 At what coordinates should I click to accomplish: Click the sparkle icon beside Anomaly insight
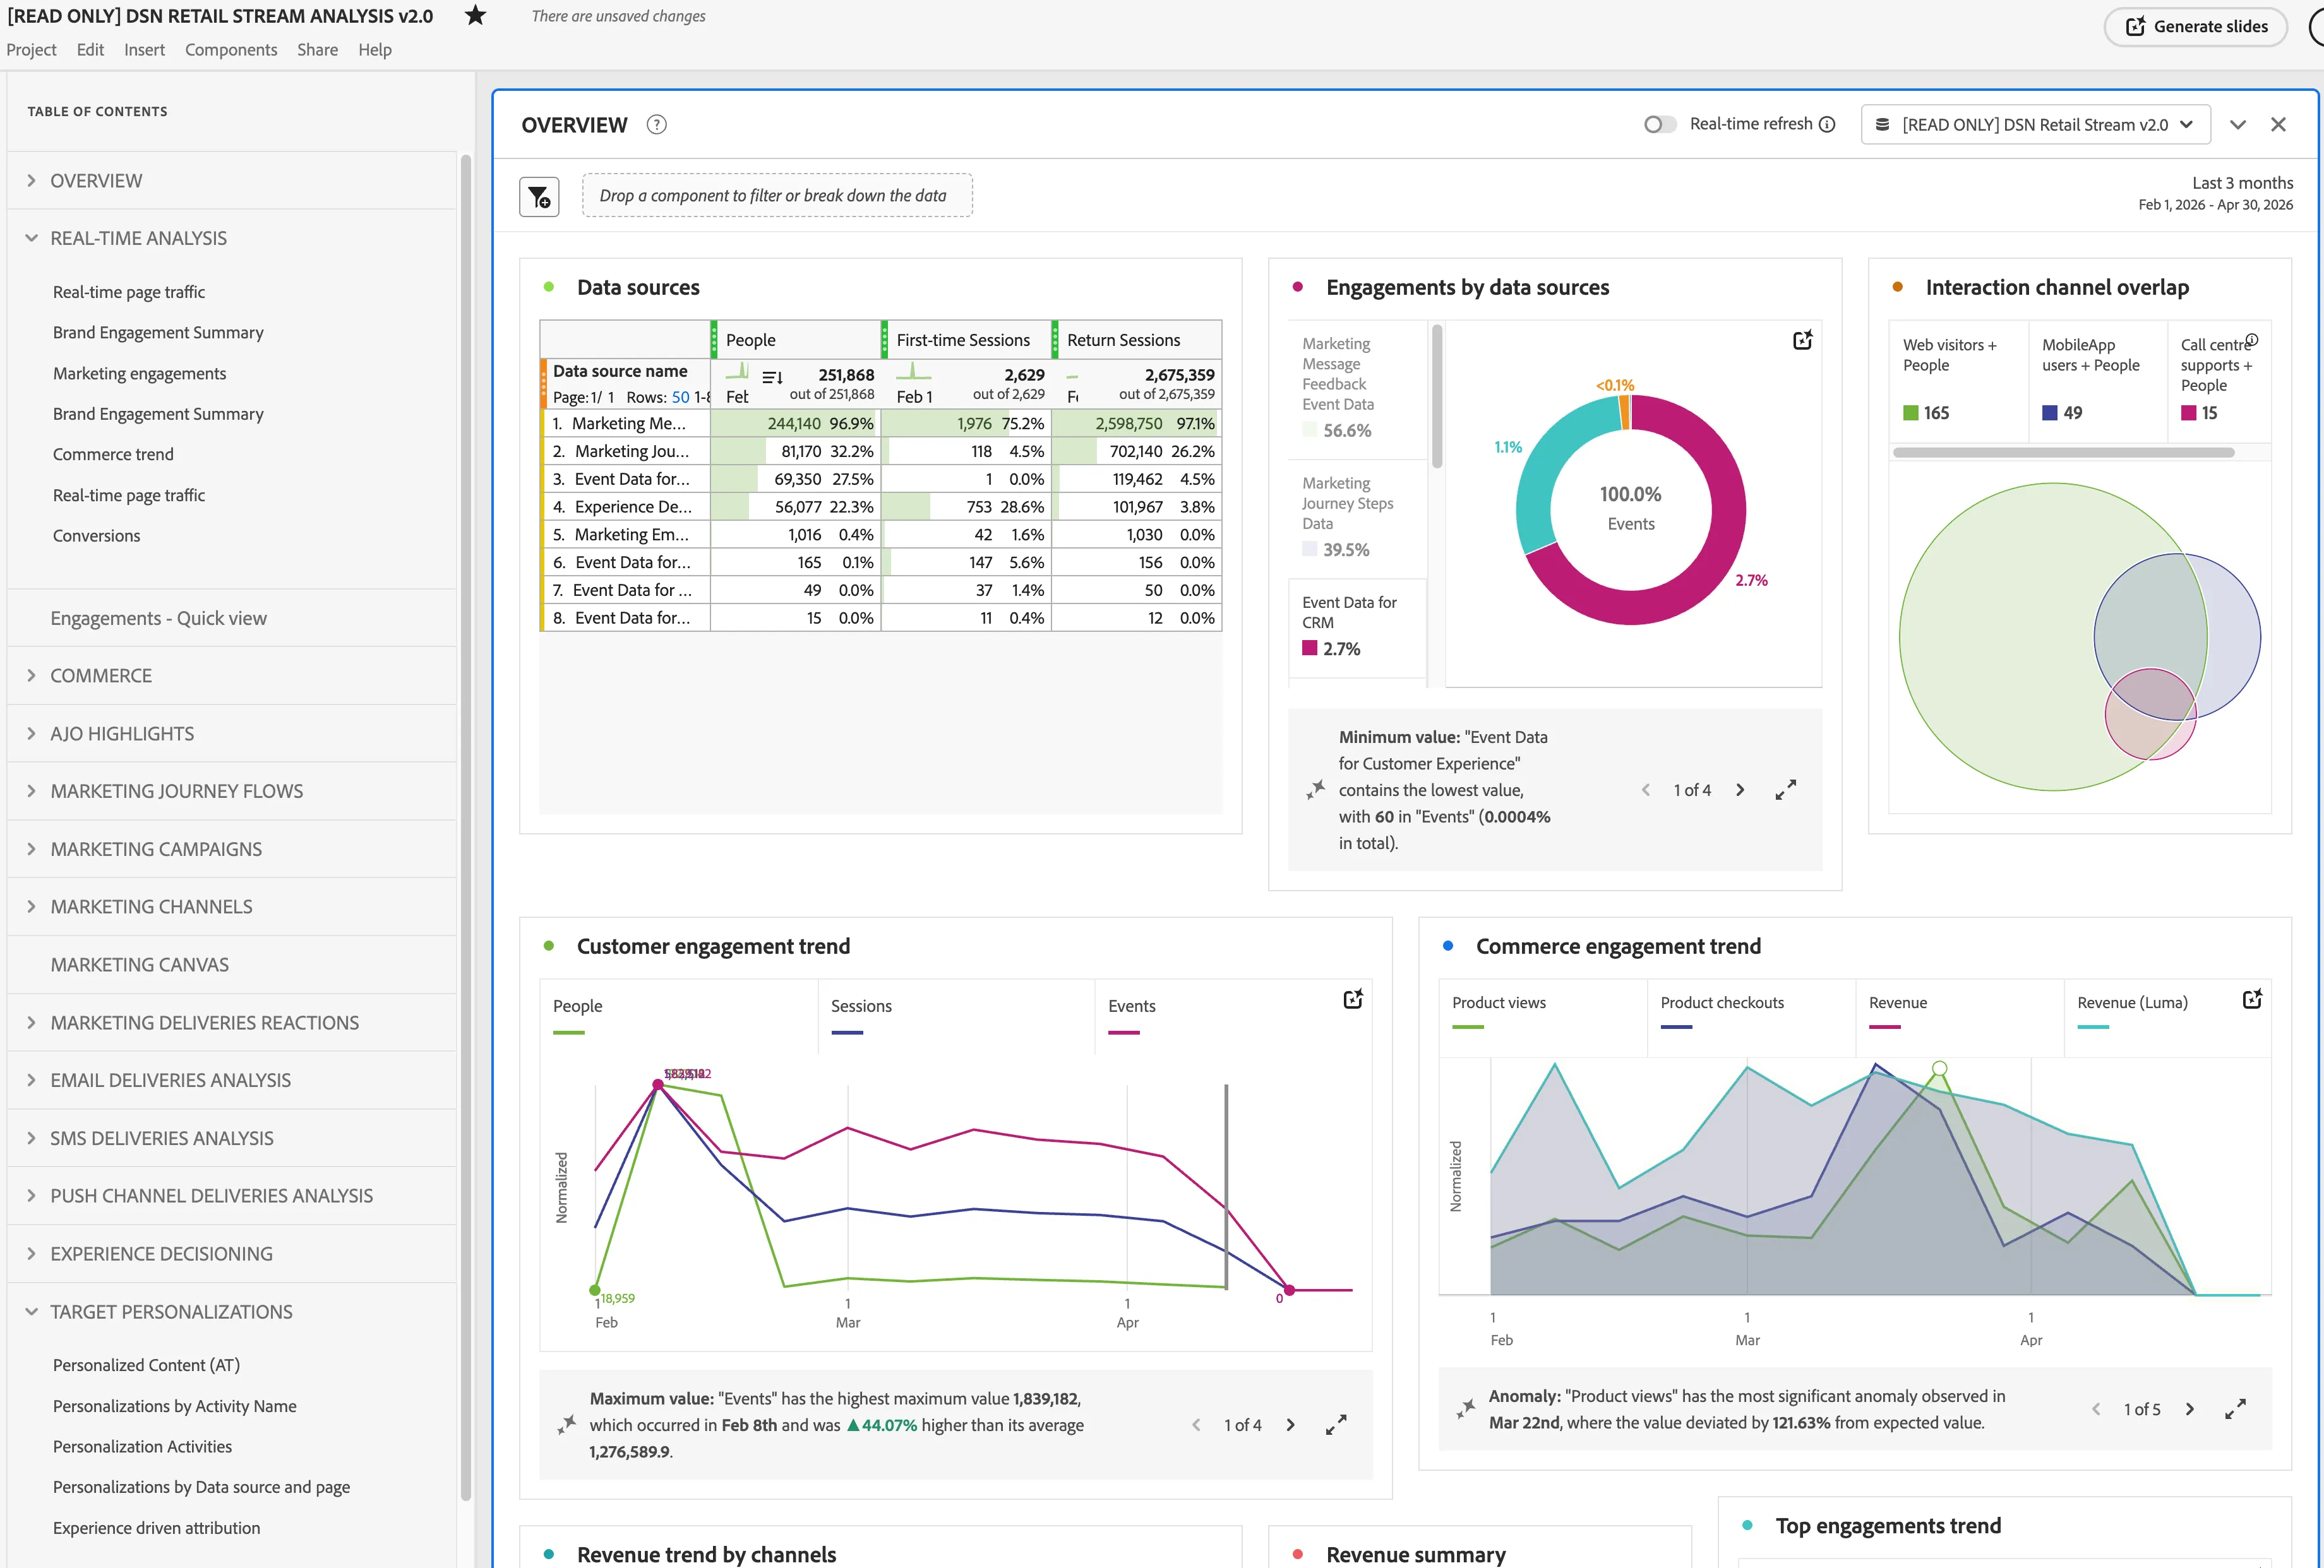(1466, 1409)
